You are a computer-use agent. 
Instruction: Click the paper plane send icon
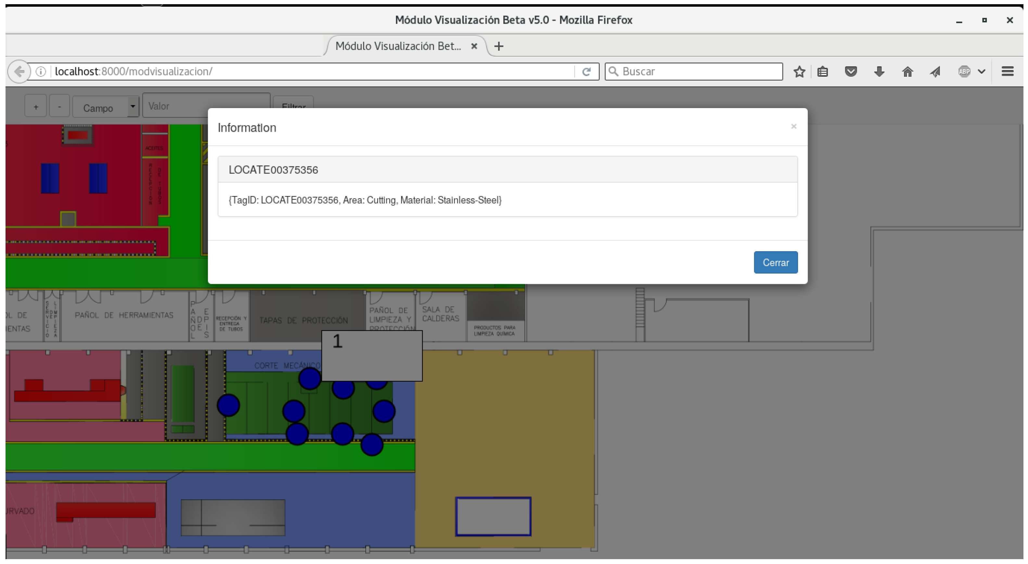pos(935,72)
